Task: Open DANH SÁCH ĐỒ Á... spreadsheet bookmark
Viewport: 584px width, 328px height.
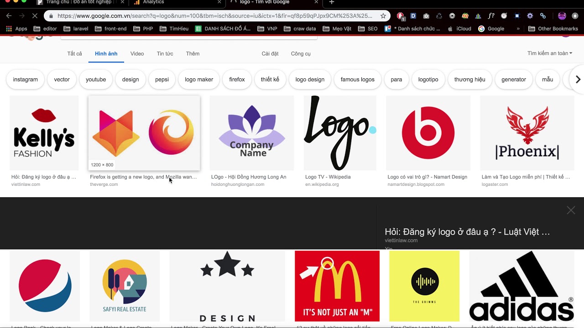Action: tap(223, 29)
